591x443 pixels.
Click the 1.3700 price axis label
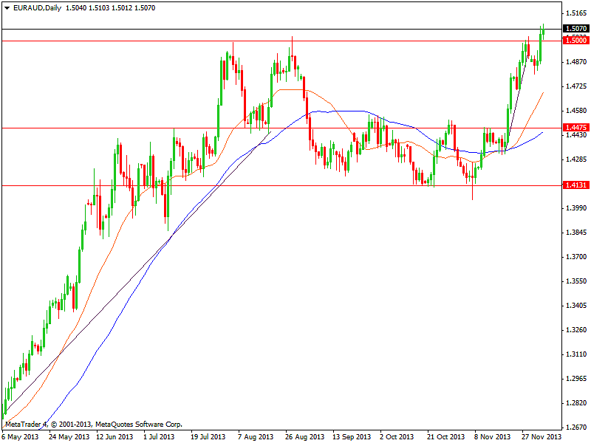(x=575, y=257)
